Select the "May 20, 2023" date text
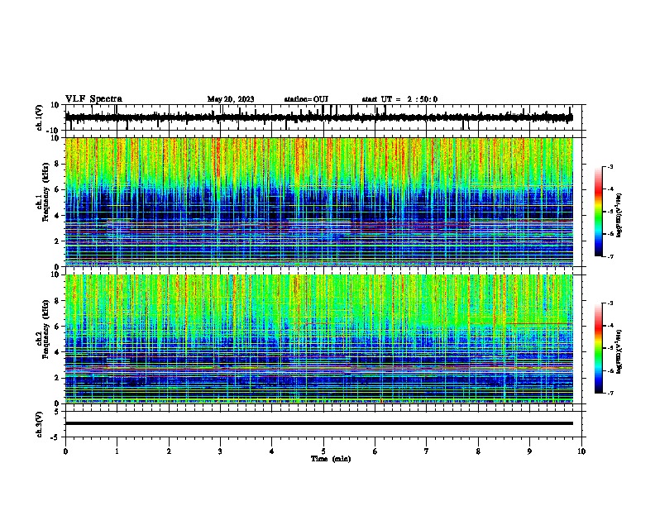The width and height of the screenshot is (655, 506). [231, 99]
